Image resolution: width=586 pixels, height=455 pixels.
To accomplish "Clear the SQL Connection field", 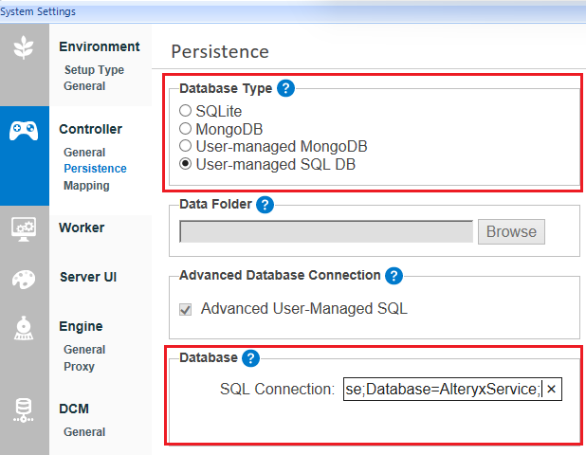I will tap(551, 390).
